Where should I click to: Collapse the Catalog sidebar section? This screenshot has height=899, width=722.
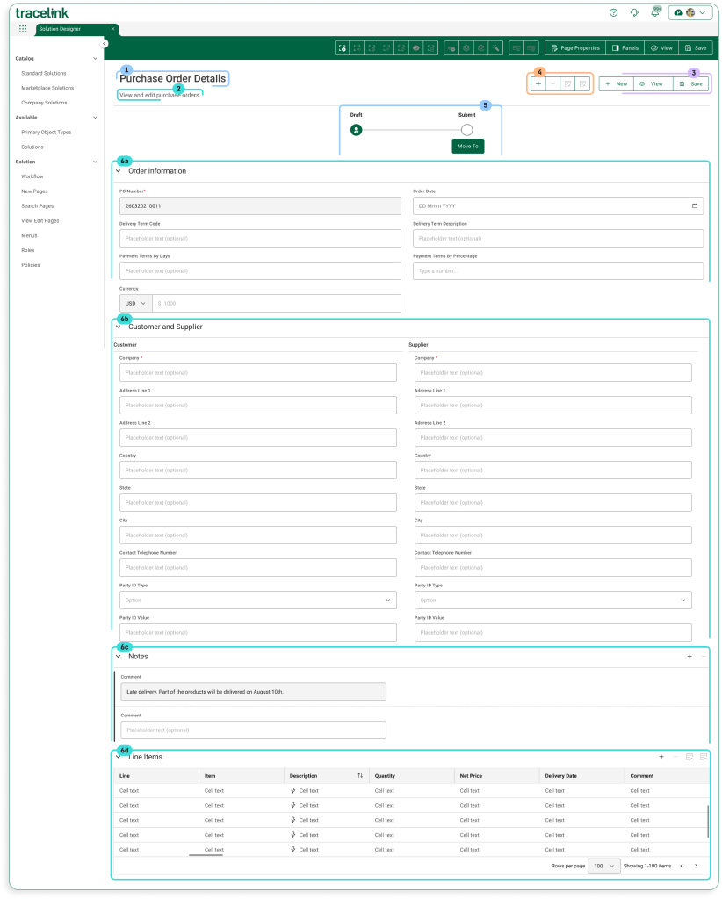pyautogui.click(x=95, y=59)
